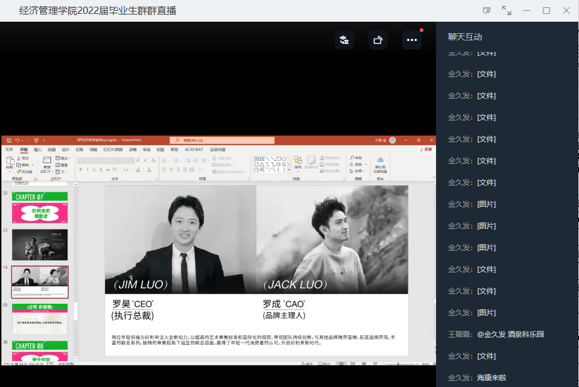Switch to the Insert ribbon tab
Image resolution: width=579 pixels, height=387 pixels.
pyautogui.click(x=37, y=149)
